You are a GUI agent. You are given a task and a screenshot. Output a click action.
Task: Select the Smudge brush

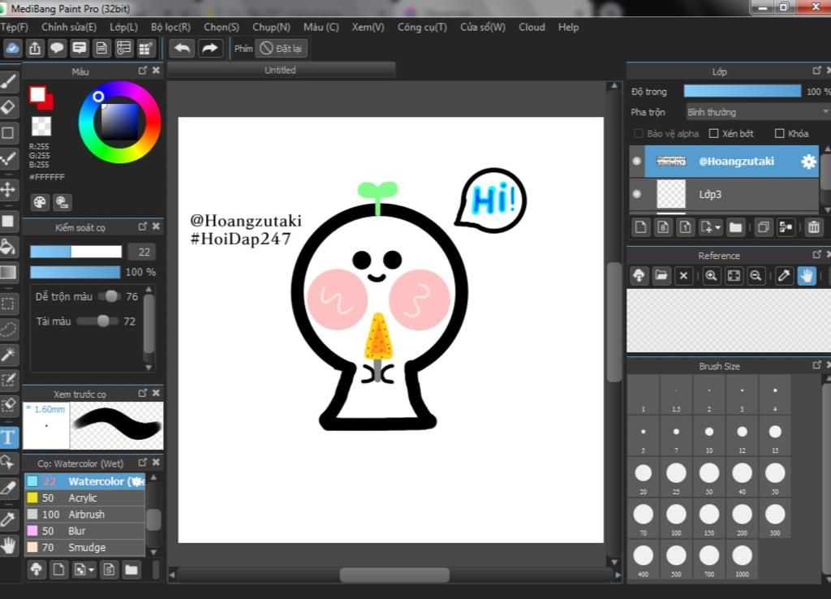[x=84, y=547]
